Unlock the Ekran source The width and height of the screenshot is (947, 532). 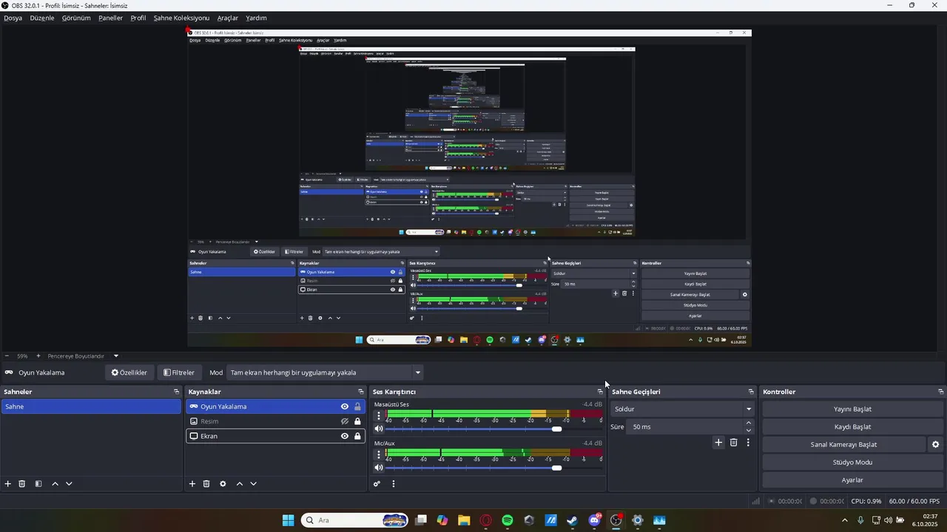(357, 436)
